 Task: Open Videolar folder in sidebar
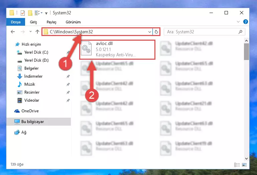pyautogui.click(x=32, y=100)
